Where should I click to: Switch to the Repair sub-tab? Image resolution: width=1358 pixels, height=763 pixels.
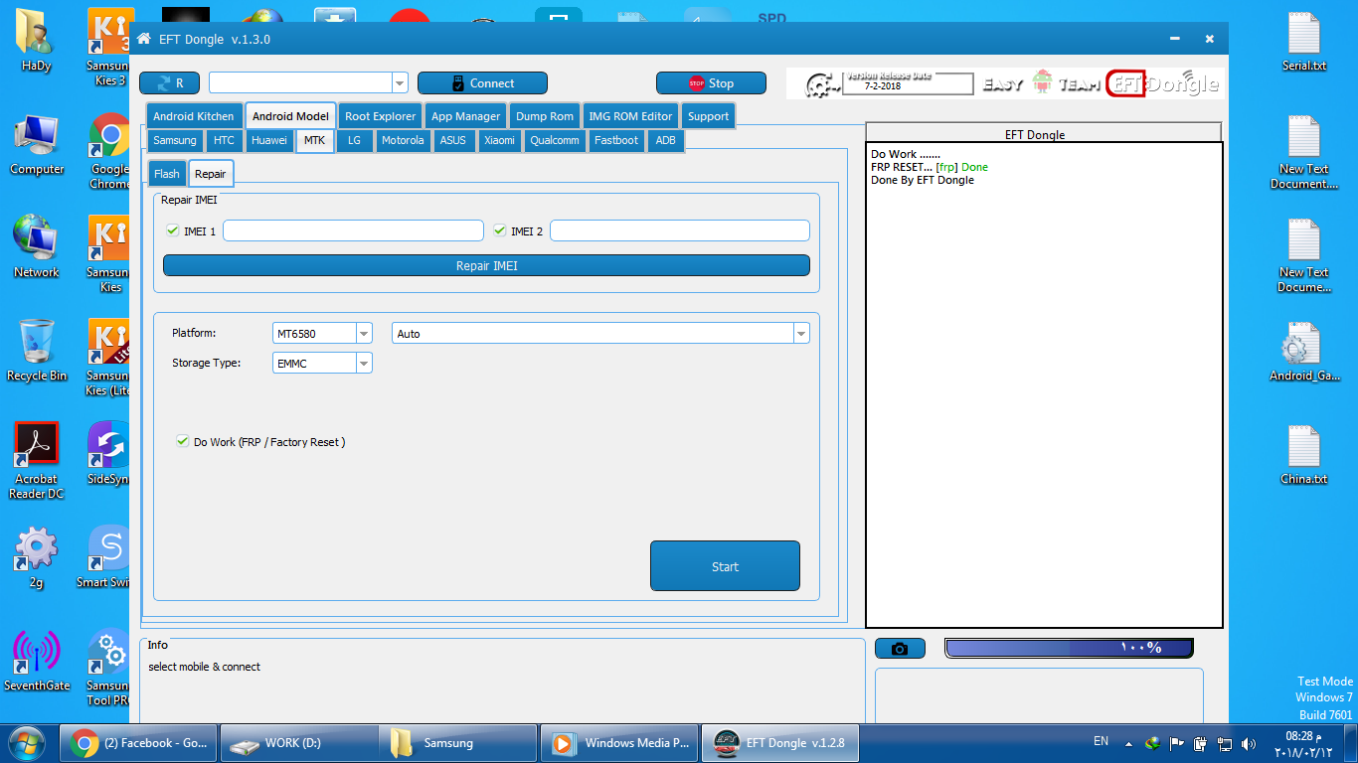coord(211,174)
